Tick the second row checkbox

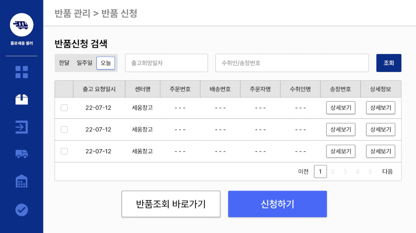point(64,129)
